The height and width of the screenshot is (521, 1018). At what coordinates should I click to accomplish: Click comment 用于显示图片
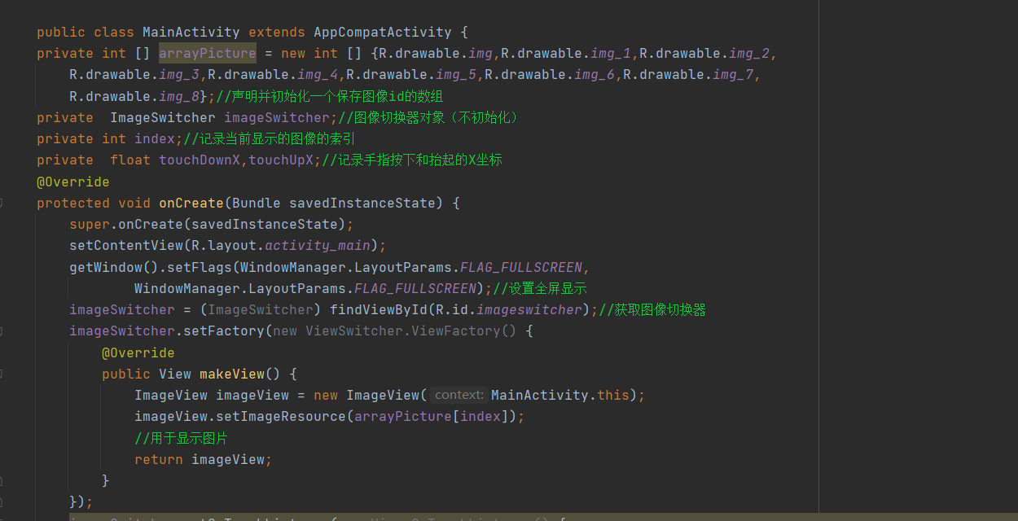(x=181, y=438)
